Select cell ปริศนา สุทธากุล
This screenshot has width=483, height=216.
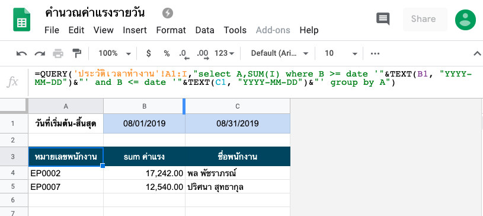click(238, 187)
